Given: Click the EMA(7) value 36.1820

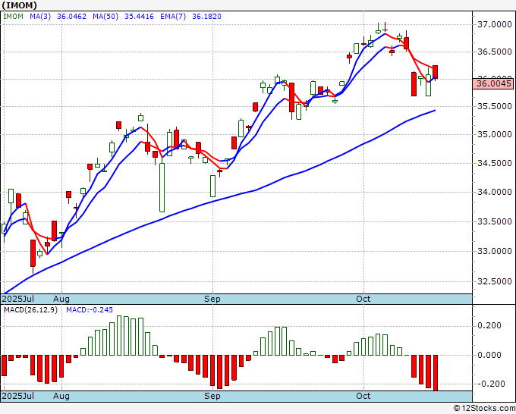Looking at the screenshot, I should [x=206, y=17].
